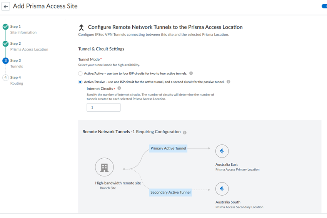
Task: Click the info icon beside Internet Circuits
Action: point(119,88)
